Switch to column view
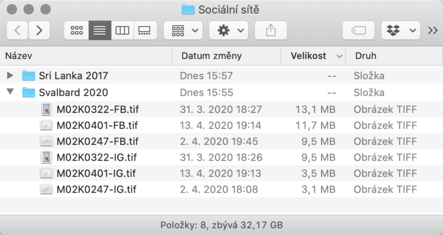 coord(122,30)
